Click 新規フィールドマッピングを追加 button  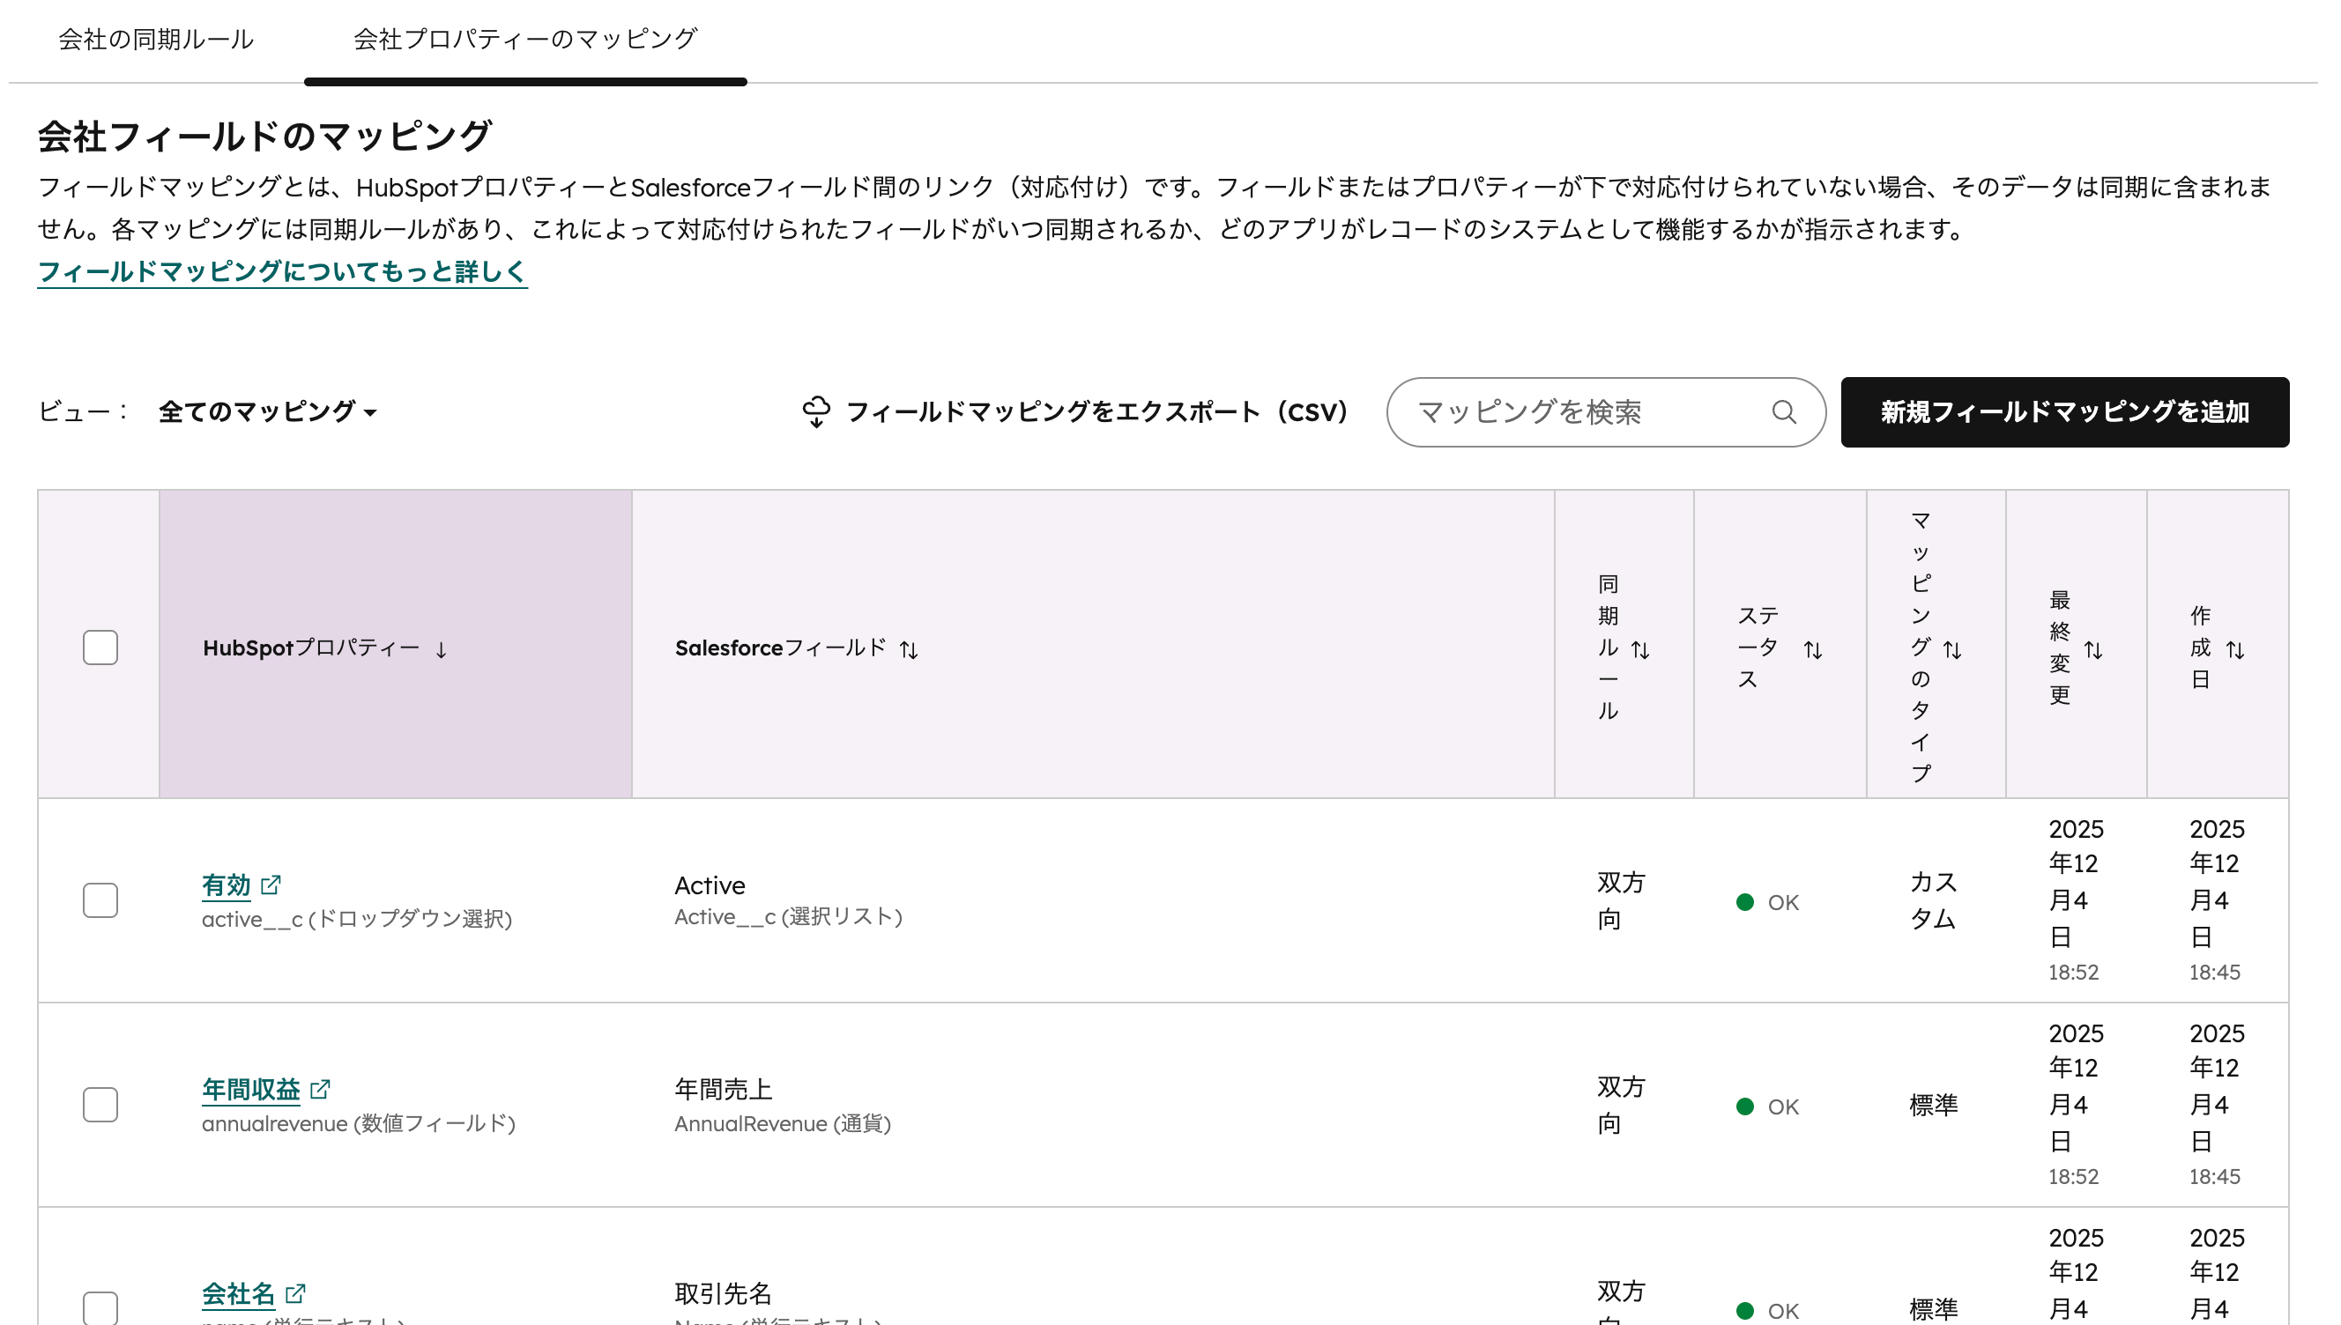coord(2064,412)
